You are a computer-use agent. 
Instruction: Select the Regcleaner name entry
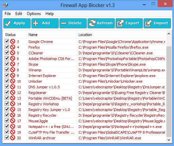click(x=37, y=93)
